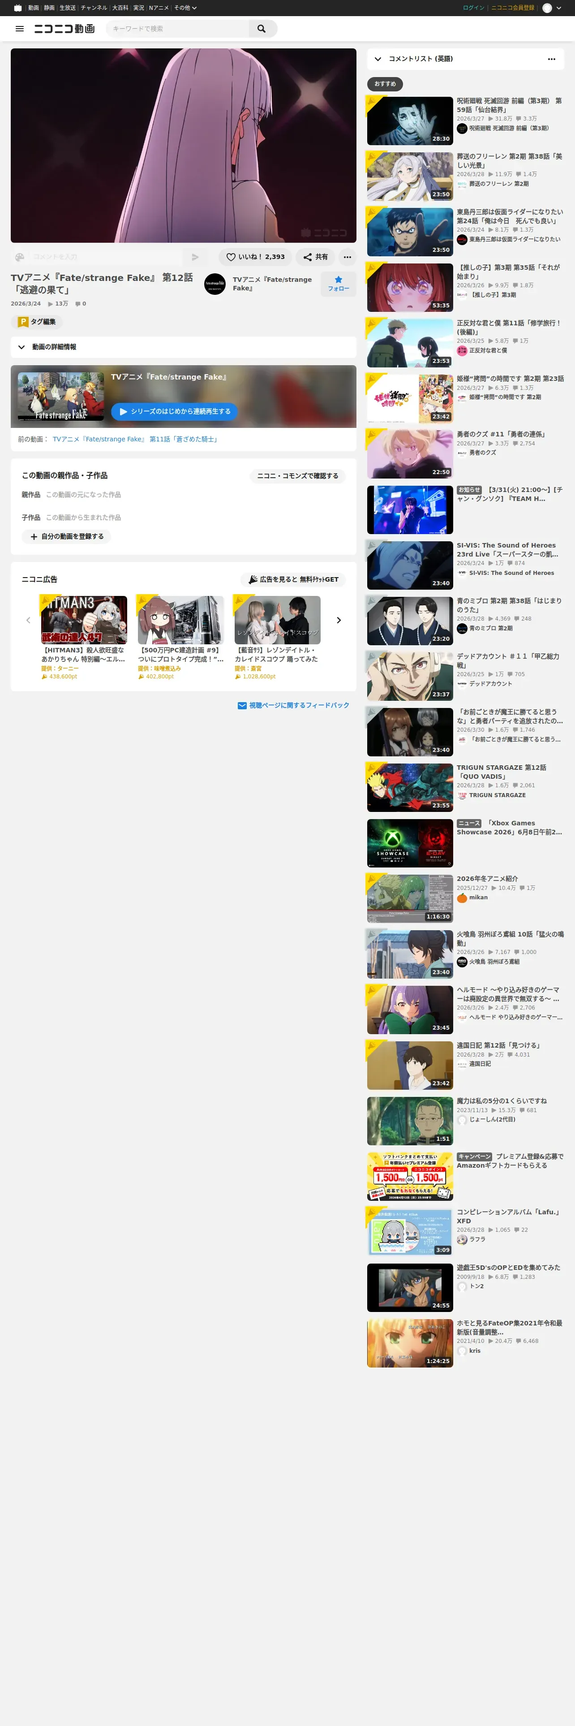
Task: Open 遊戯王5D'sのOPとED video thumbnail
Action: point(410,1288)
